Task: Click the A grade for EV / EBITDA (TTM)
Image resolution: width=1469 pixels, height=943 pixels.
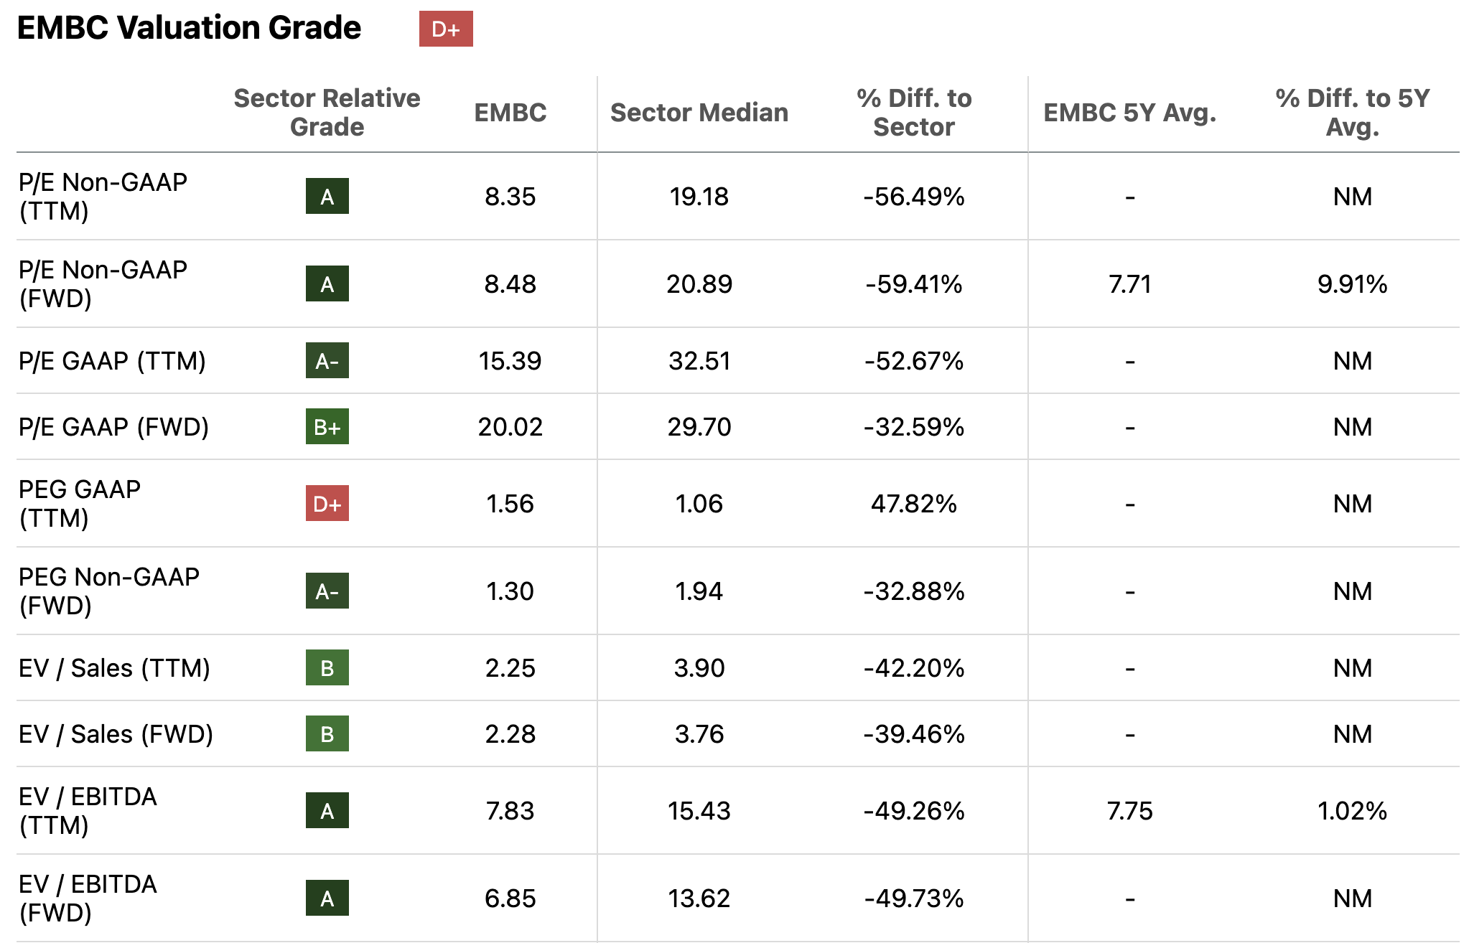Action: pyautogui.click(x=327, y=811)
